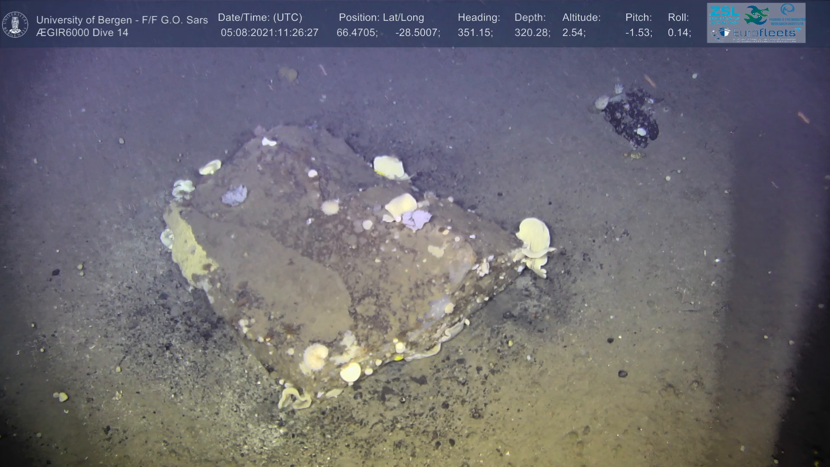Click the Heading value 351.15
This screenshot has width=830, height=467.
(475, 33)
